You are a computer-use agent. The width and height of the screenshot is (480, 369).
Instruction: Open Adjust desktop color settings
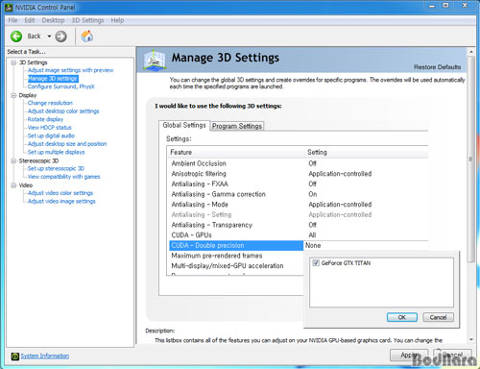tap(63, 111)
